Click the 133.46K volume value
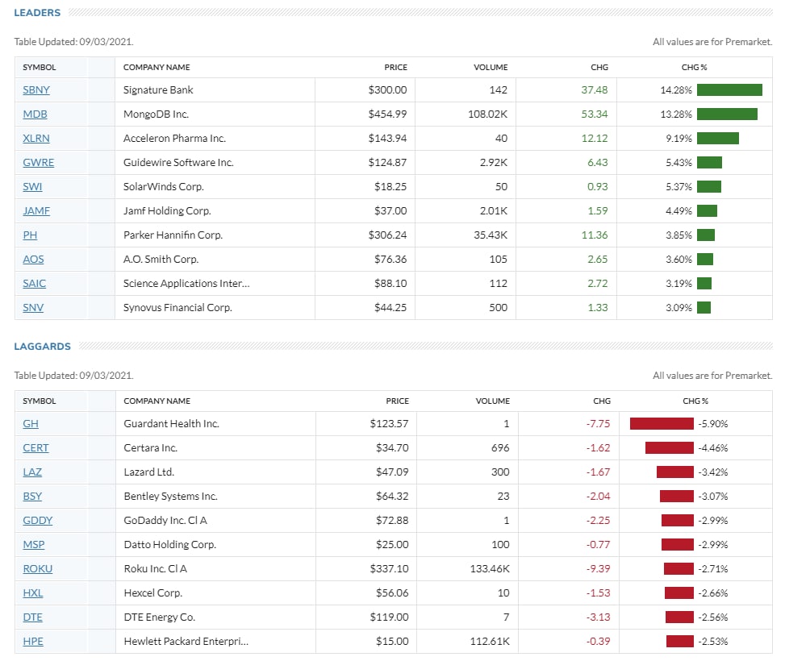785x661 pixels. point(490,569)
